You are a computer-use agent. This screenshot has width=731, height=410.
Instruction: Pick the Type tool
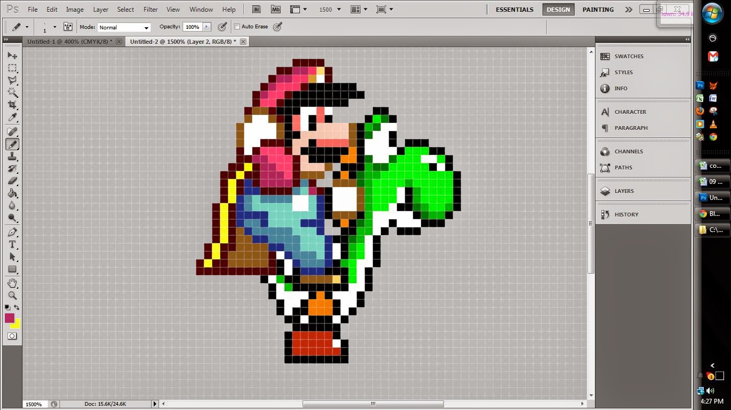coord(12,244)
